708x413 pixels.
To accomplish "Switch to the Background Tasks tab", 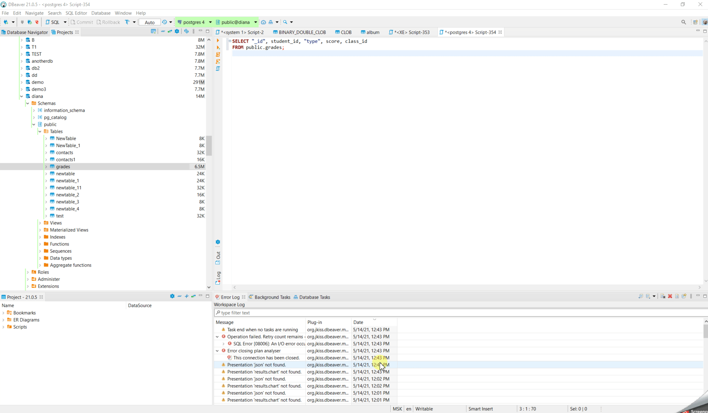I will 272,297.
